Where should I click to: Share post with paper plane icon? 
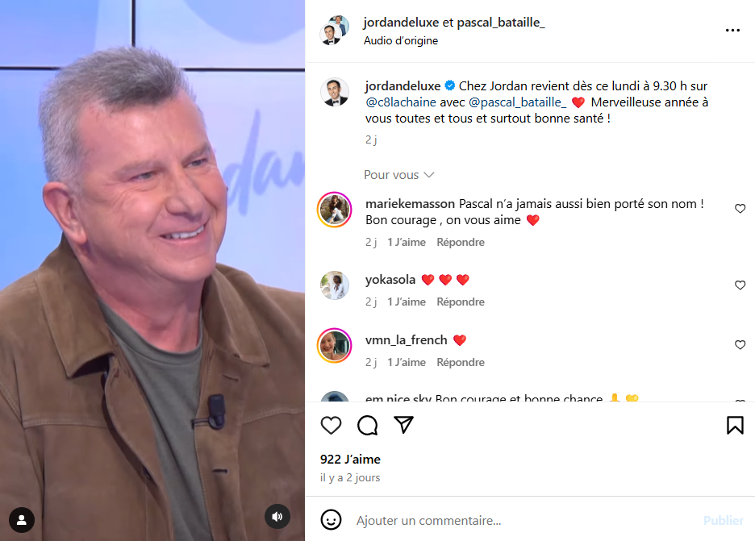(x=403, y=425)
